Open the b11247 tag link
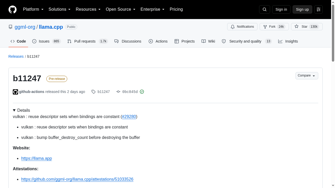335x188 pixels. 104,92
